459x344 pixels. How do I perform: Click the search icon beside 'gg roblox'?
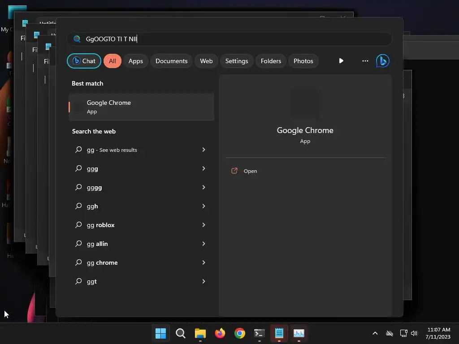pos(78,225)
